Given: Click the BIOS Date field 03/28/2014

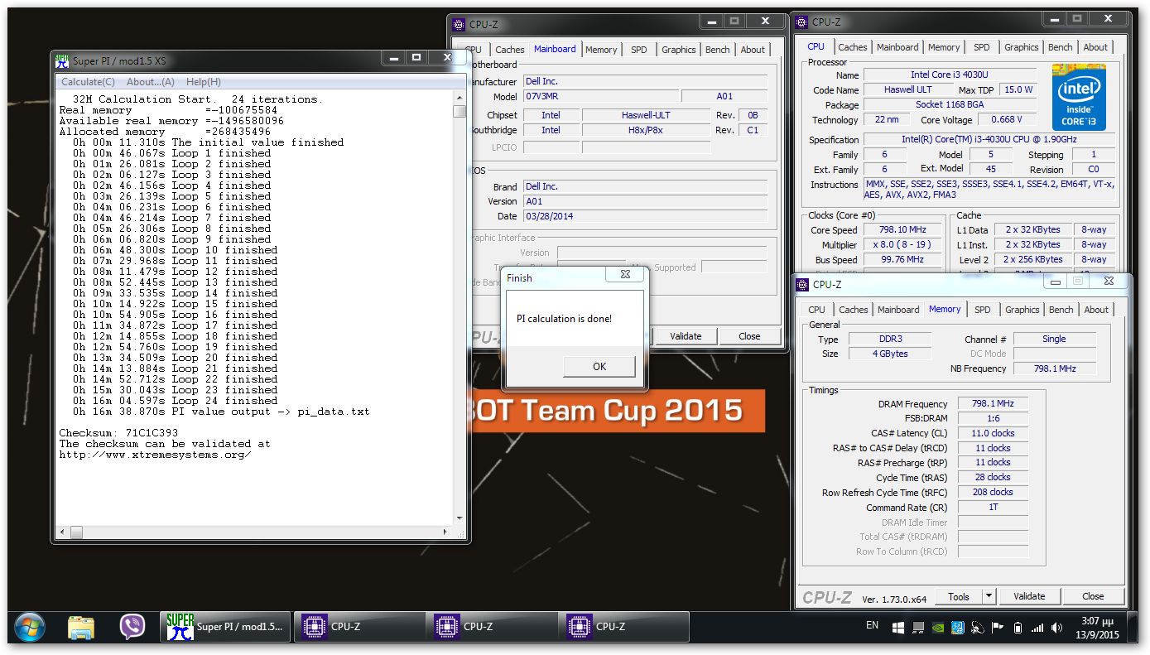Looking at the screenshot, I should 646,216.
